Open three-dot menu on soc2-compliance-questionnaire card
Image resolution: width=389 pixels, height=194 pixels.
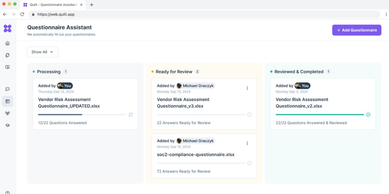(x=247, y=143)
